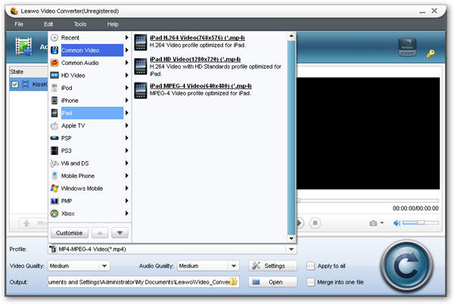
Task: Click the Recent clock icon
Action: pos(54,38)
